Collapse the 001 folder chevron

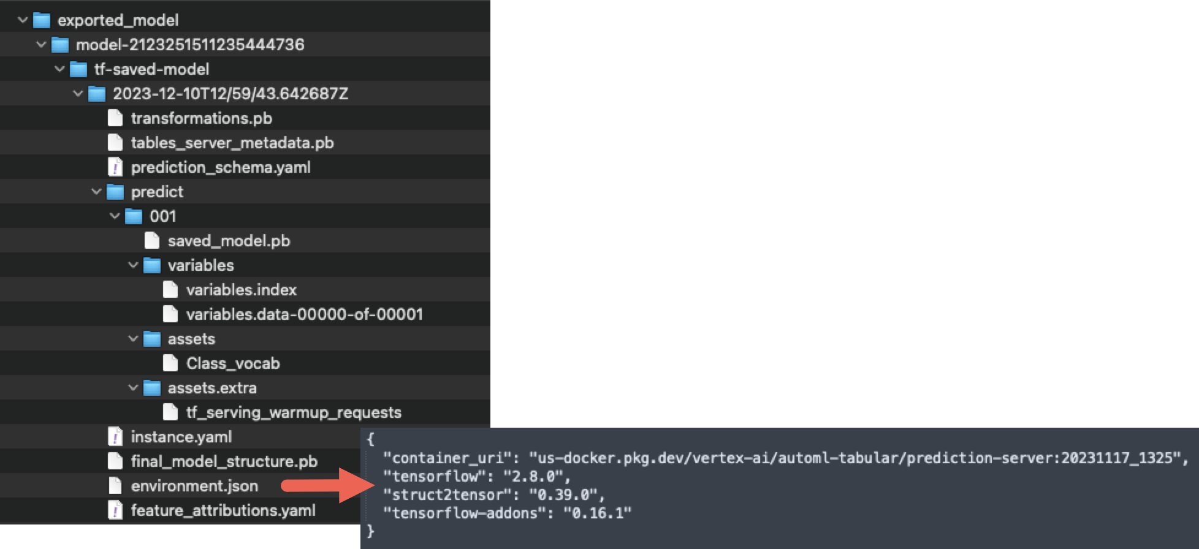114,216
